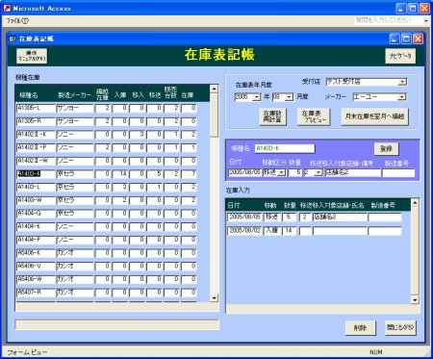This screenshot has height=359, width=433.
Task: Click the stock list scrollbar down arrow
Action: [214, 298]
